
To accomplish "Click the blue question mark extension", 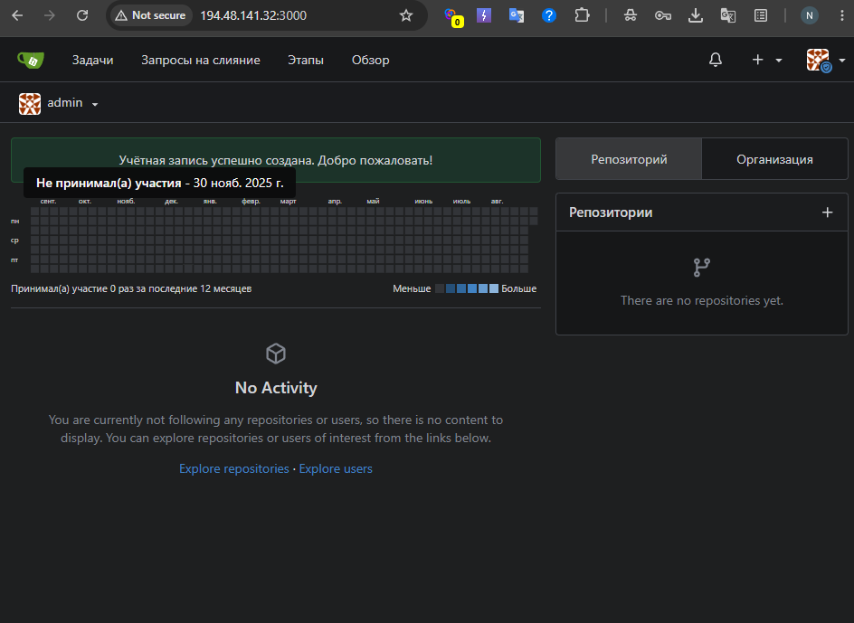I will [549, 15].
